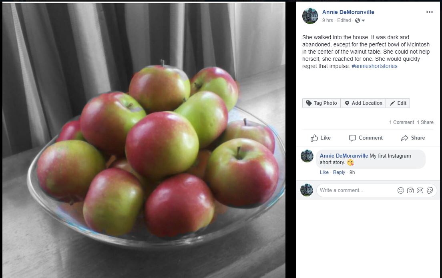The image size is (442, 278).
Task: Click the Edit pencil button
Action: point(398,103)
